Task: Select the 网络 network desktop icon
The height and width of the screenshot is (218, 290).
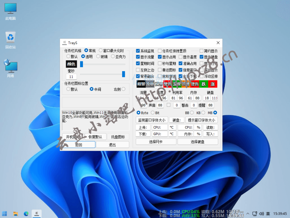Action: (11, 69)
